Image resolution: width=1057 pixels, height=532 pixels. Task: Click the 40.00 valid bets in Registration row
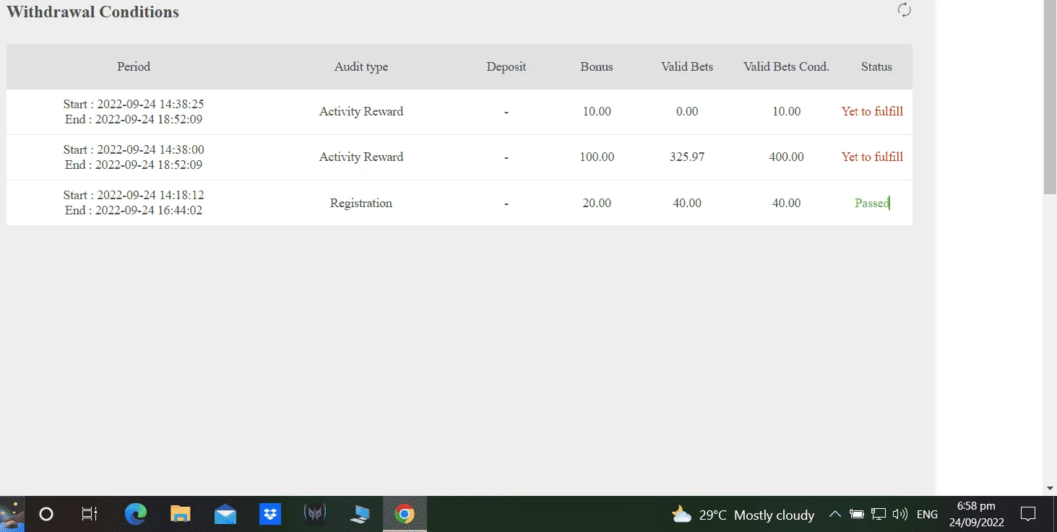pos(687,203)
